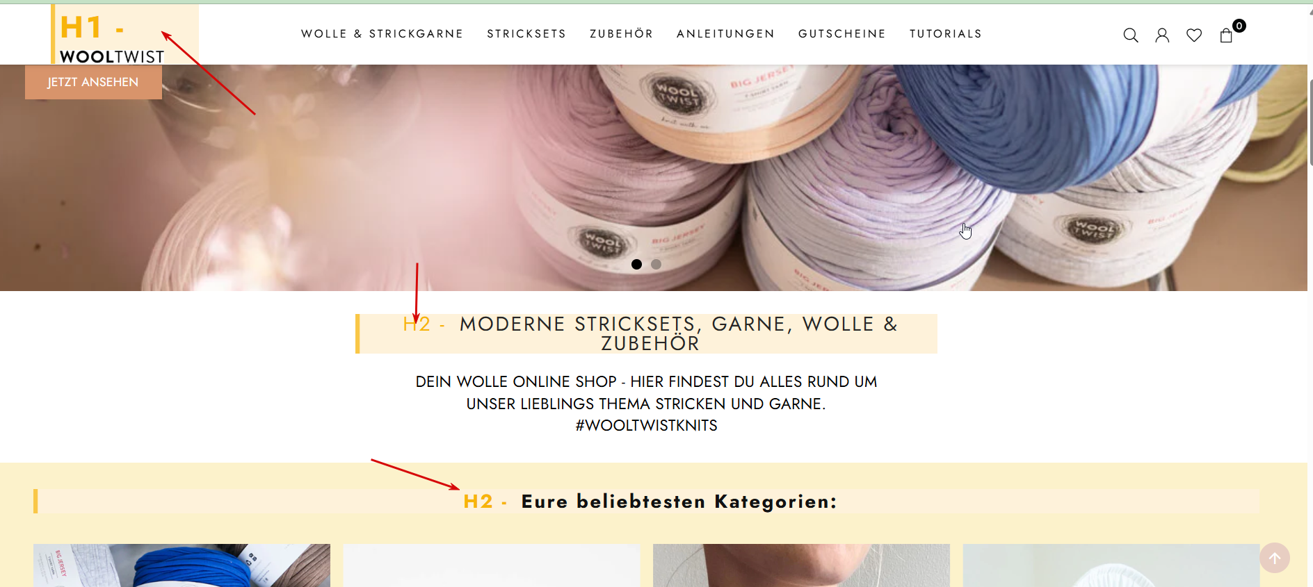Click the back-to-top arrow button
This screenshot has height=587, width=1313.
(1275, 558)
